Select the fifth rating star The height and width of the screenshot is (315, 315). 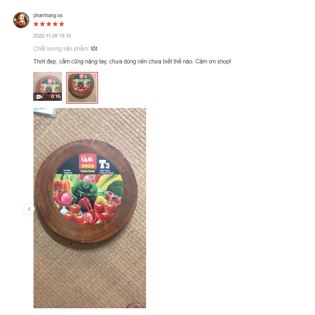[62, 24]
